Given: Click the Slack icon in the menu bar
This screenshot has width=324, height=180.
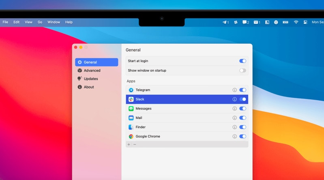Looking at the screenshot, I should pyautogui.click(x=236, y=22).
